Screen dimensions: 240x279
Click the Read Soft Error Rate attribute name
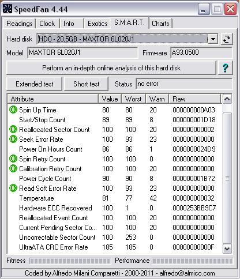click(48, 188)
